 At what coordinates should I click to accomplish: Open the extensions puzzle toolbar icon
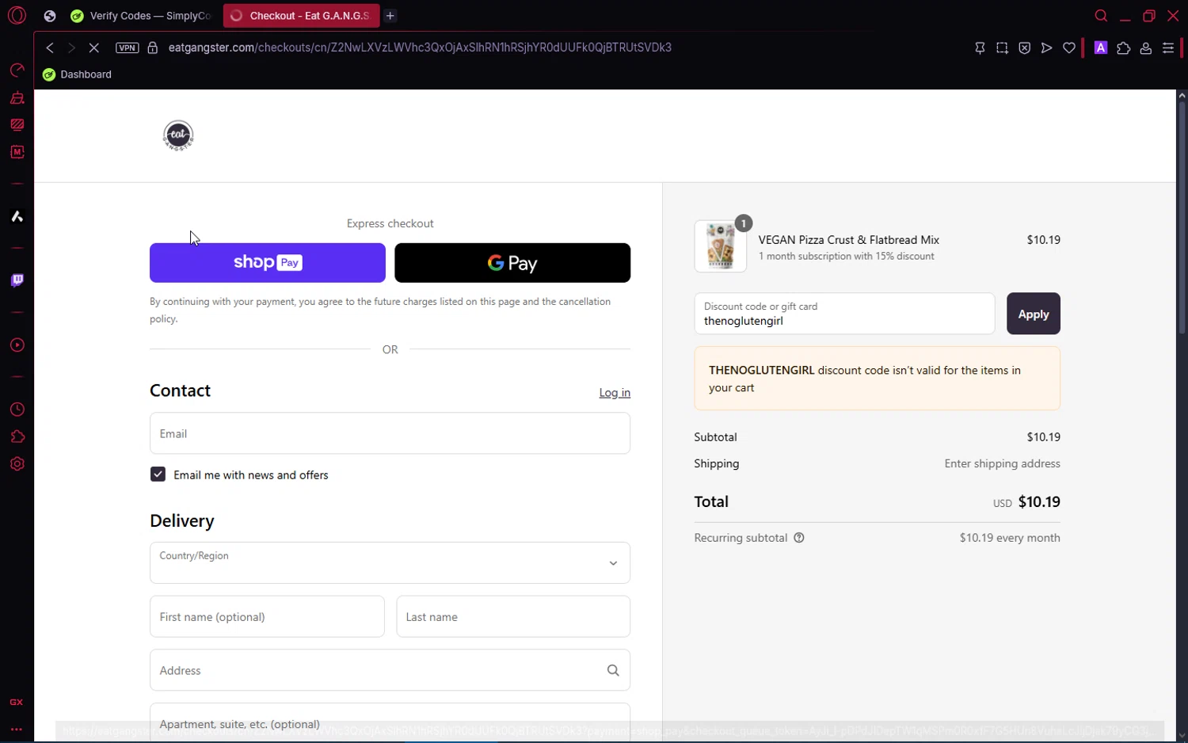(x=1123, y=48)
